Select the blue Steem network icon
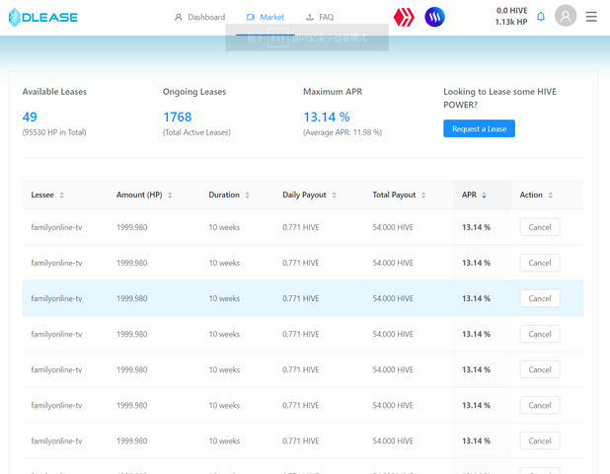 pyautogui.click(x=434, y=17)
